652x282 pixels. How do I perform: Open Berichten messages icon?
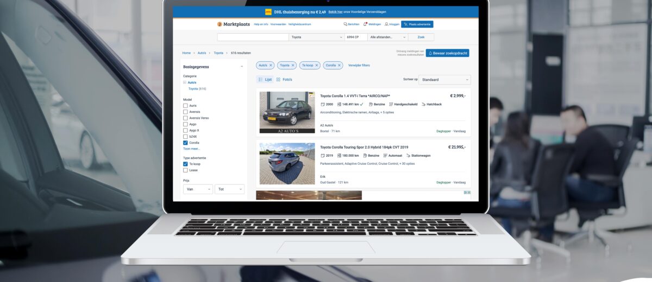coord(346,24)
